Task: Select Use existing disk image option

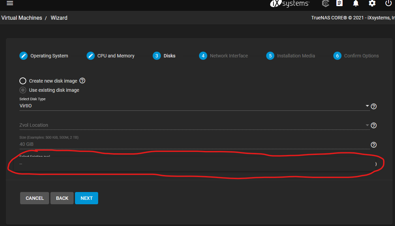Action: tap(23, 90)
